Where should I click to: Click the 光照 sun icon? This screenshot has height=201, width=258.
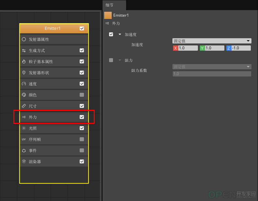click(24, 128)
